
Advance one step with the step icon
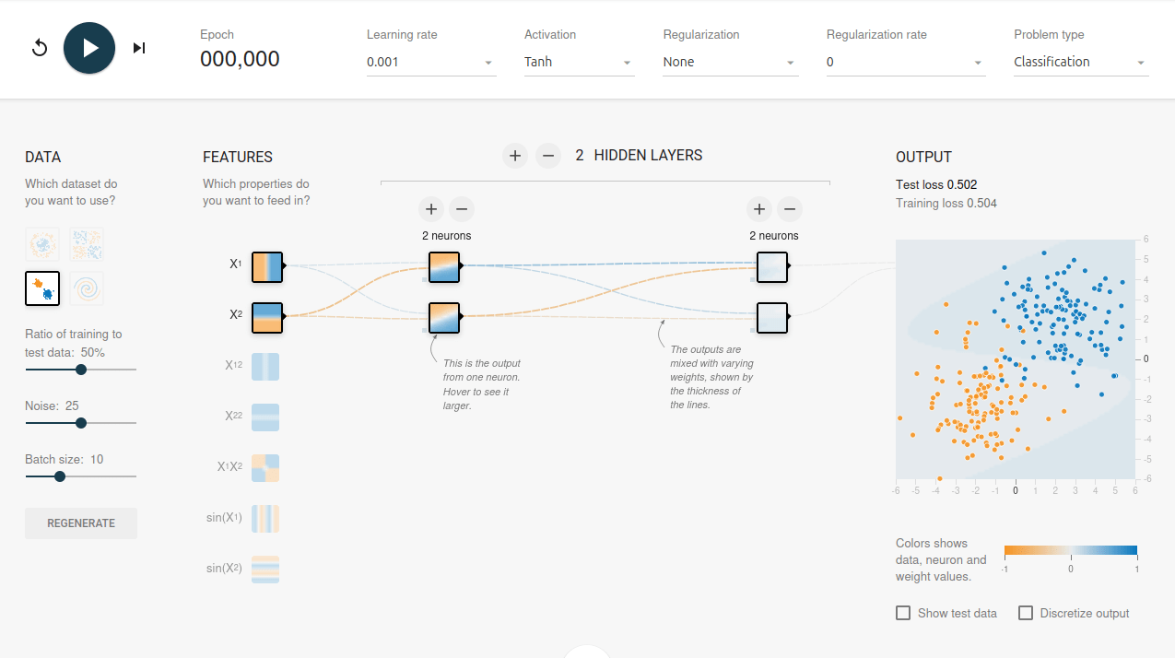[x=139, y=48]
